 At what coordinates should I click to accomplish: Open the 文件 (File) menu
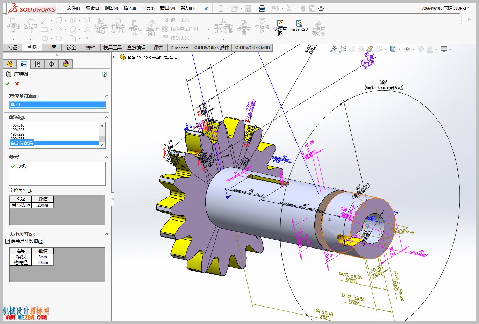(x=73, y=8)
